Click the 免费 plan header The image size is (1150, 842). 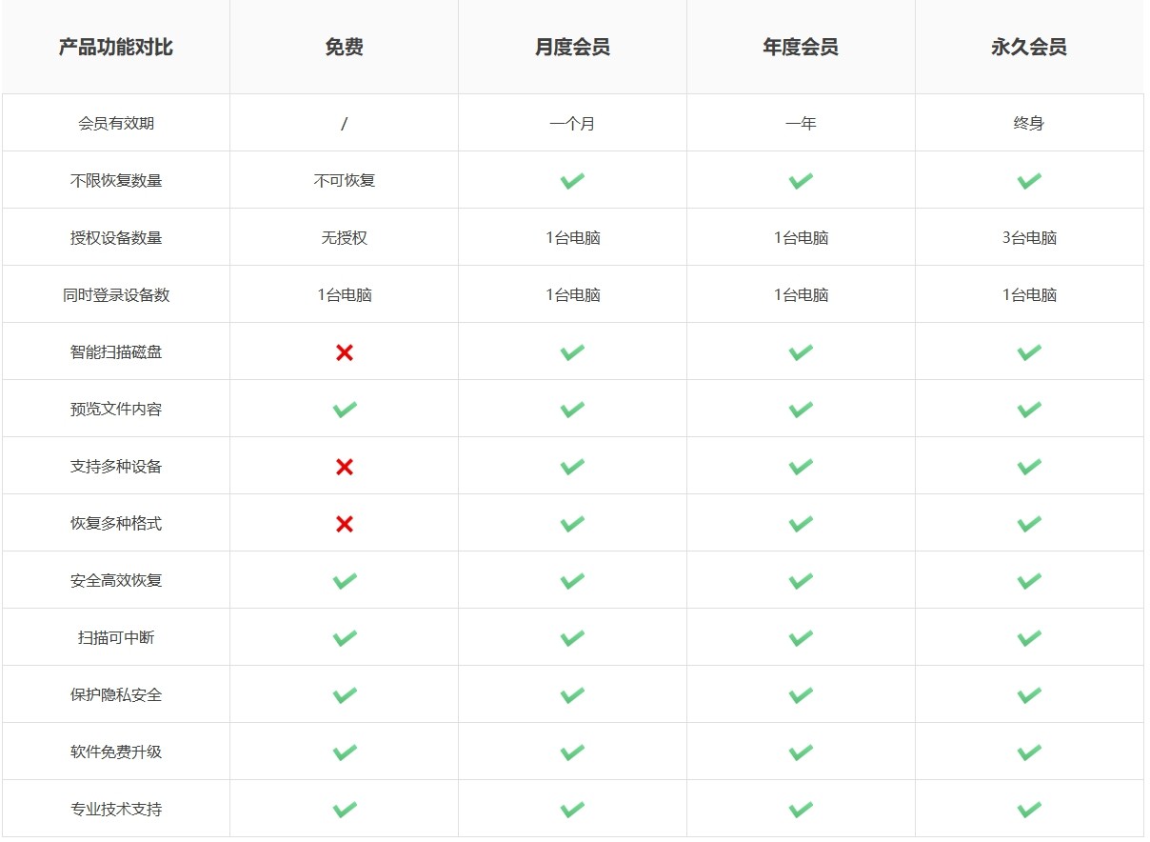click(x=345, y=48)
